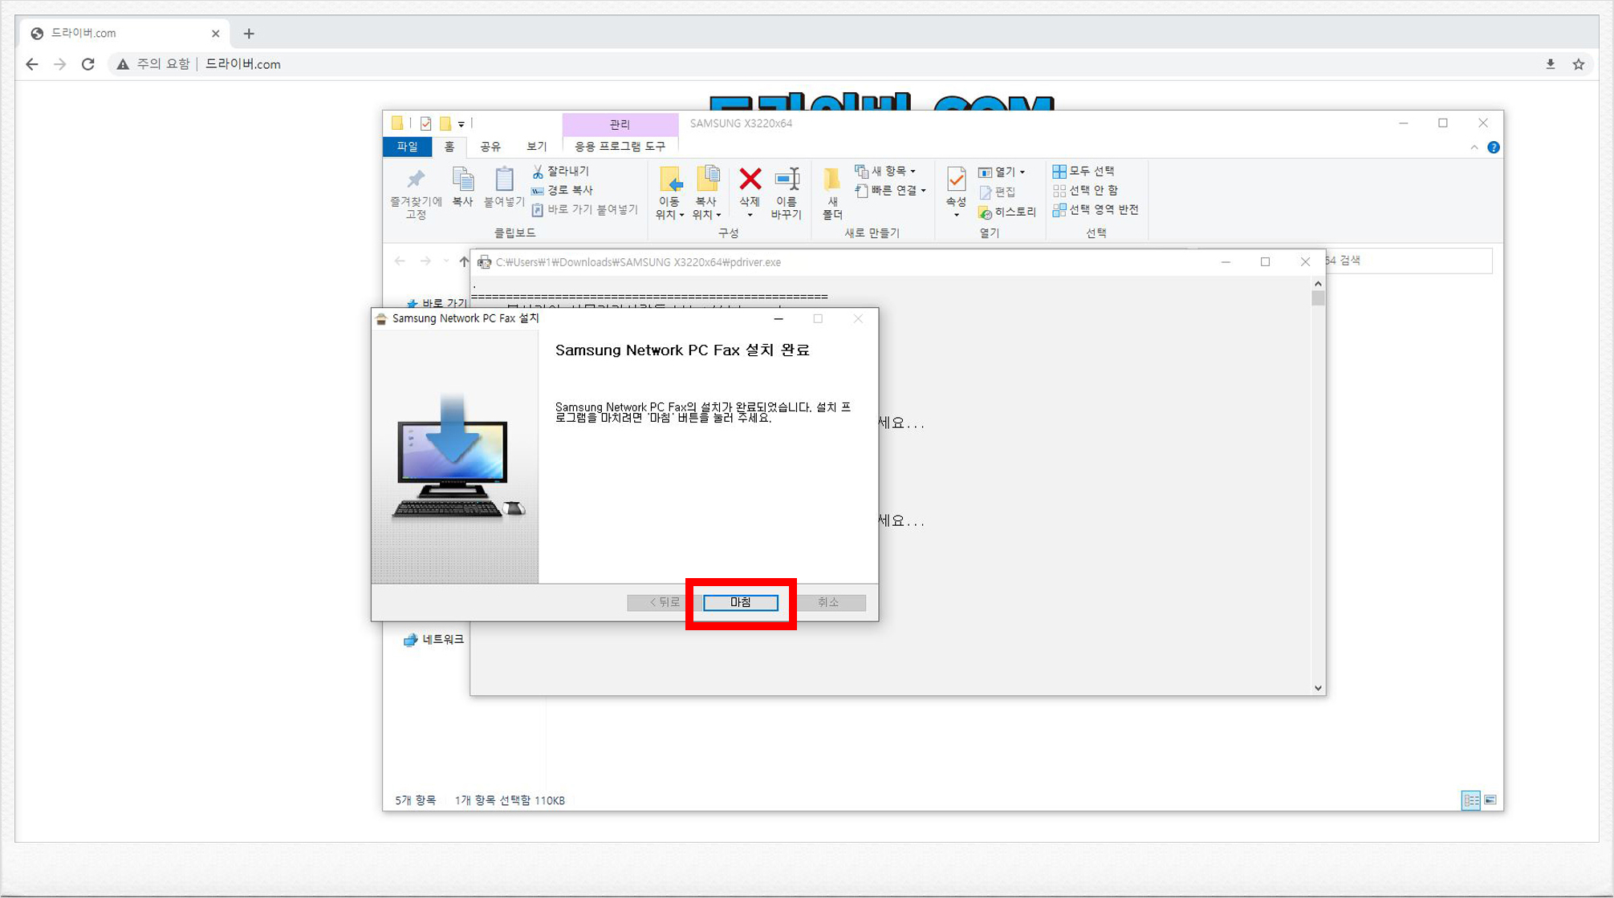
Task: Click the red X Delete icon in ribbon
Action: click(x=750, y=179)
